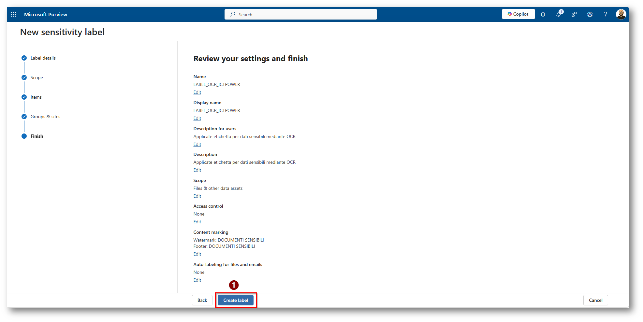The width and height of the screenshot is (643, 322).
Task: Open the app launcher waffle icon
Action: [14, 14]
